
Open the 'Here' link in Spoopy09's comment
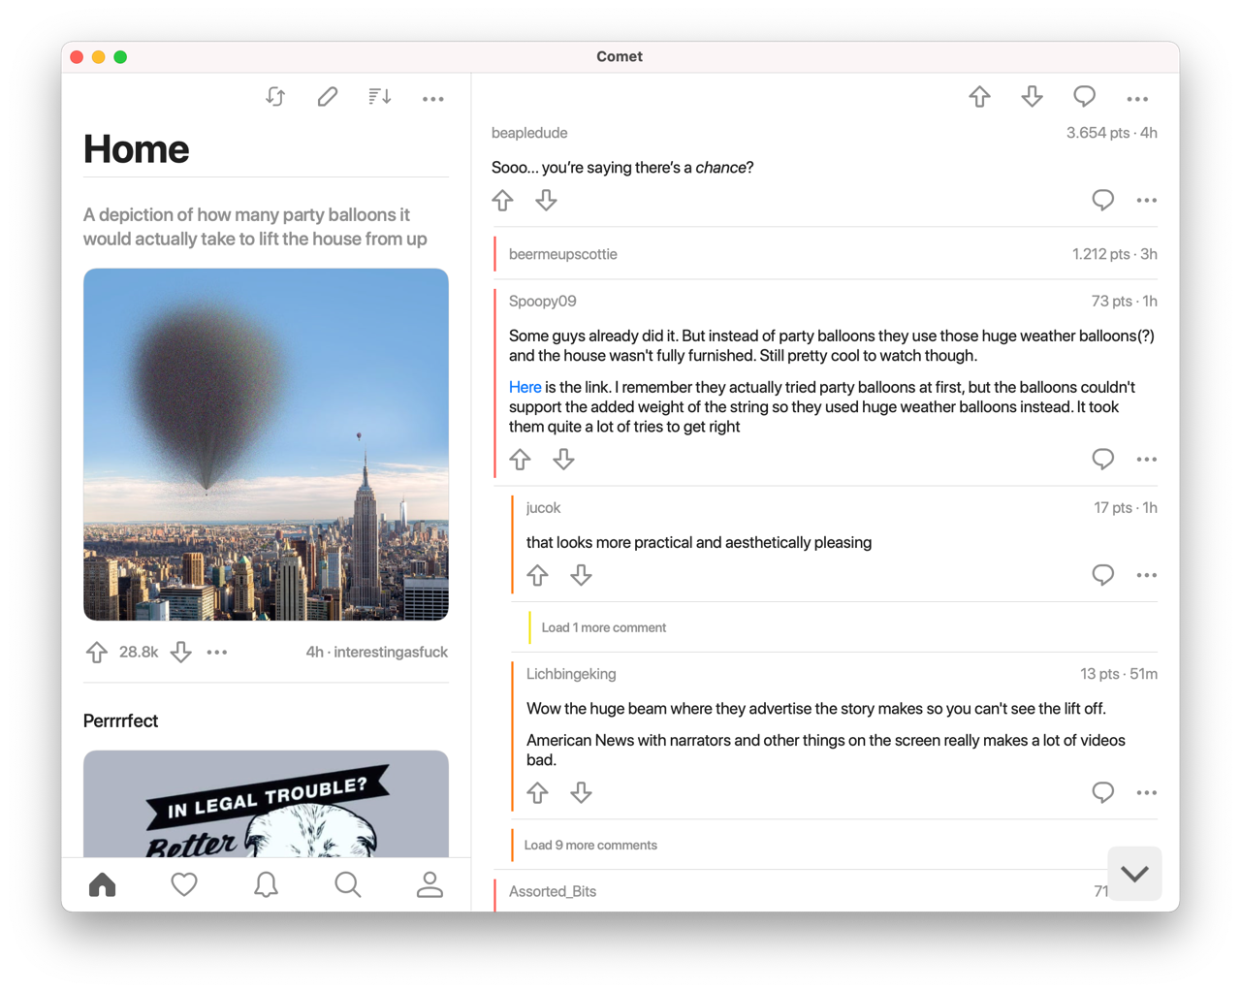(525, 387)
